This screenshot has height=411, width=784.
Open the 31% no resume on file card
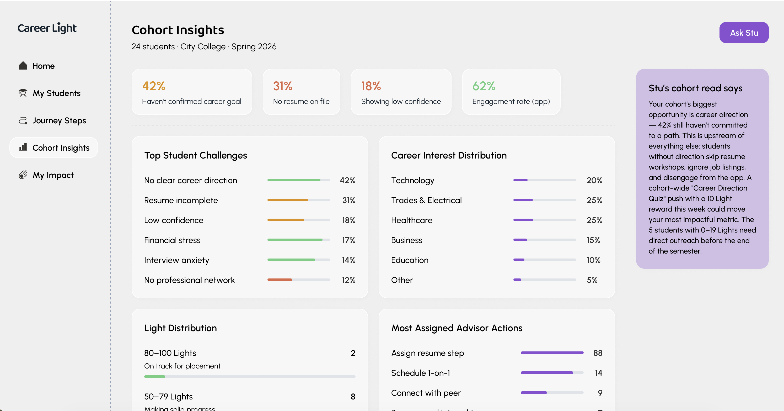point(301,92)
